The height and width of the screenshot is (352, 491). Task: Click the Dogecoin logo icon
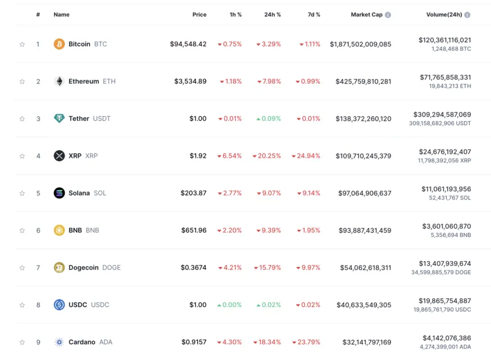[59, 268]
